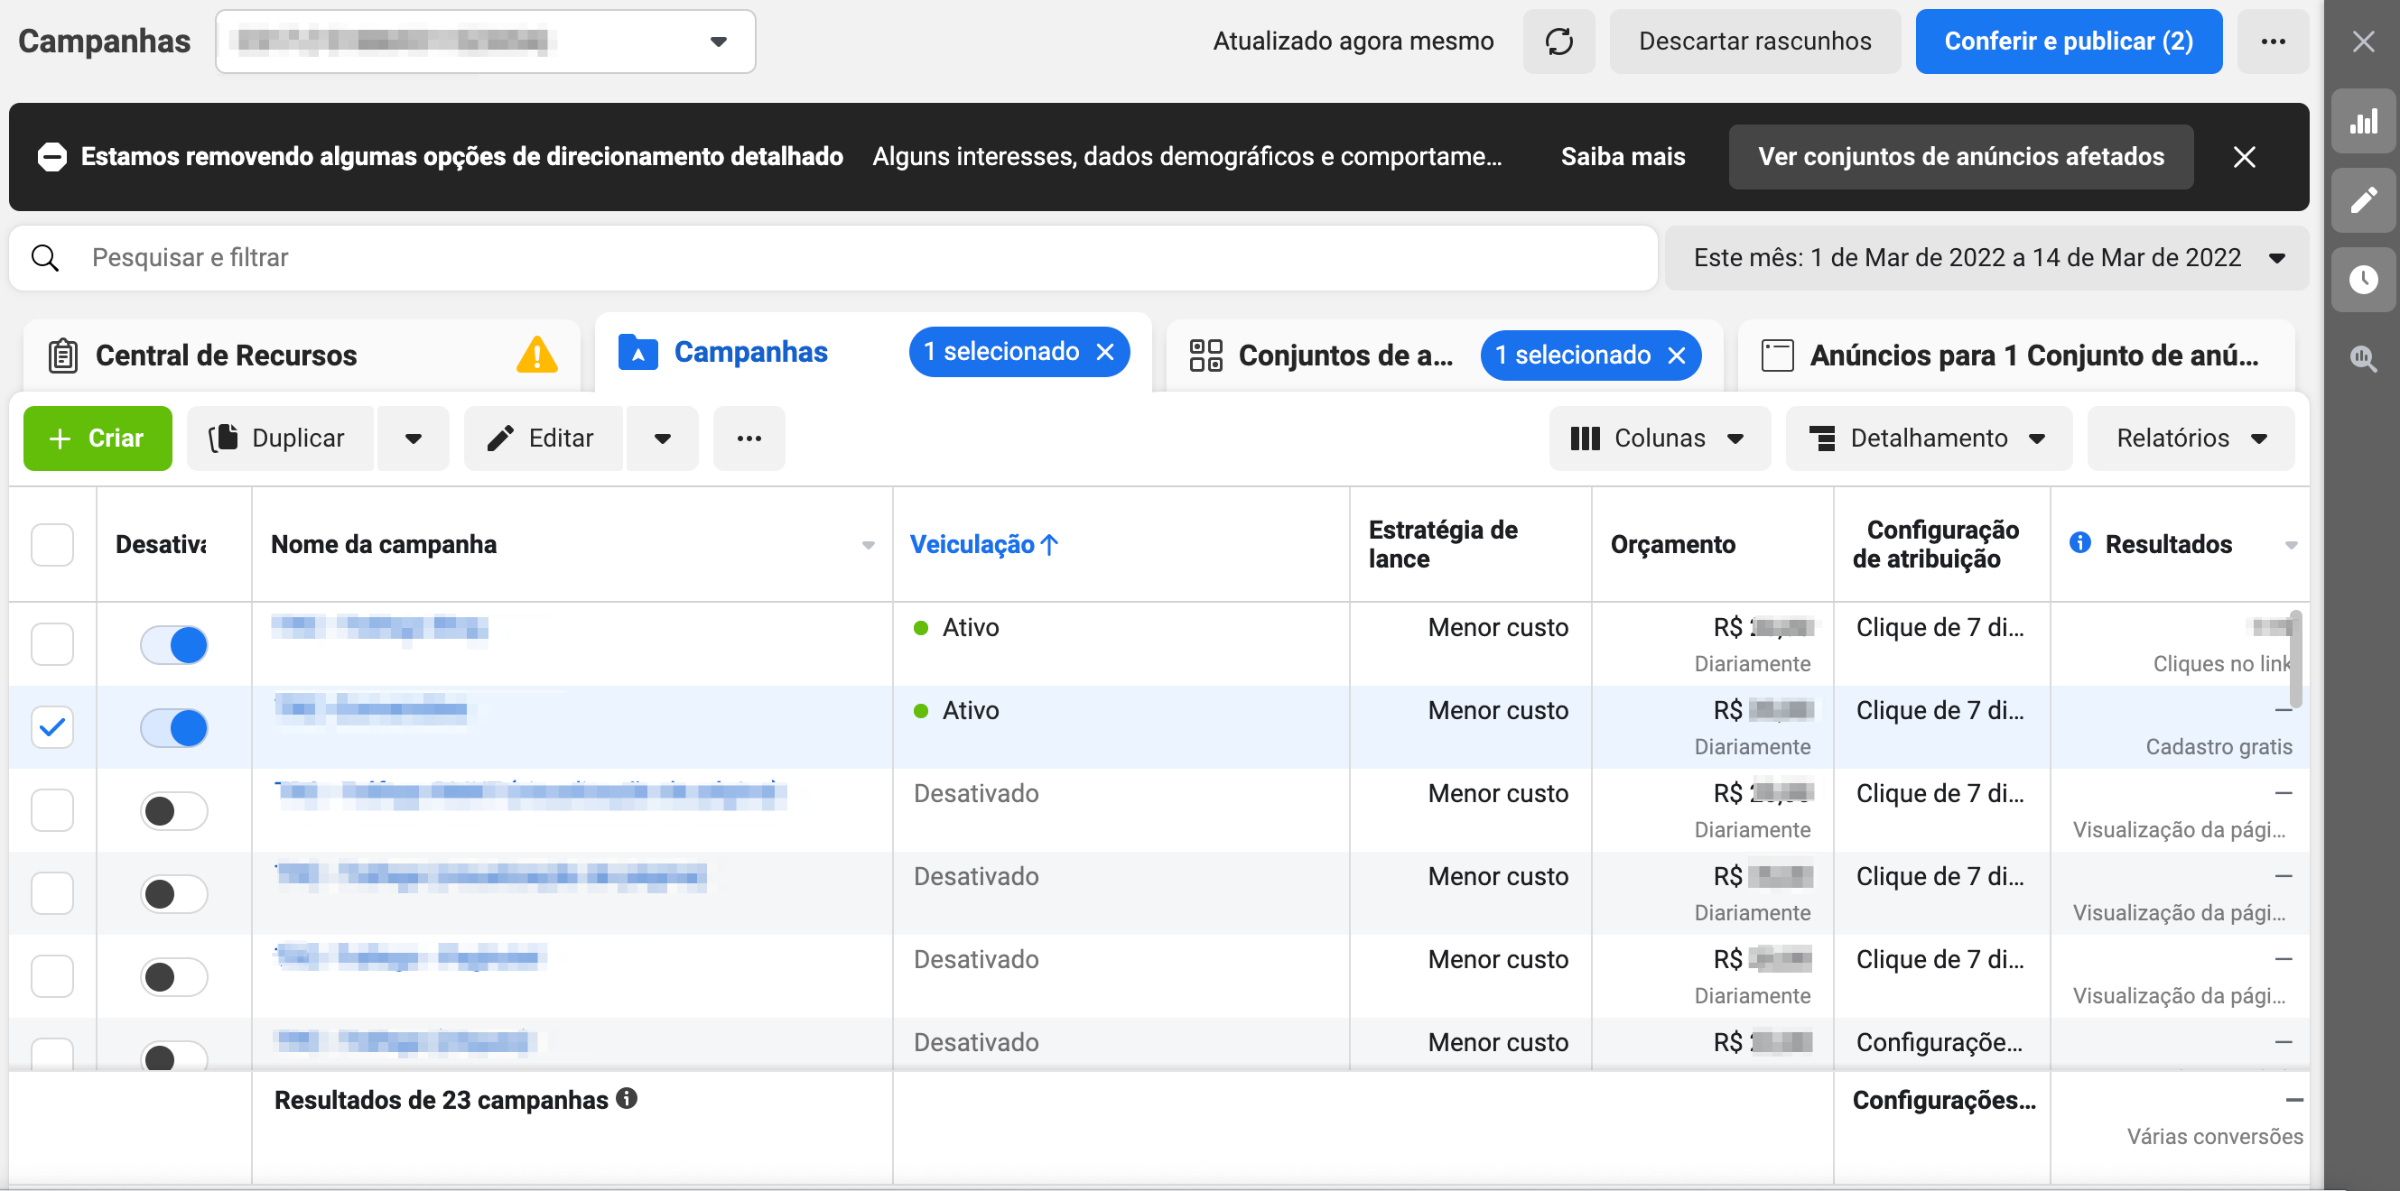Dismiss the dark targeting notice banner
The width and height of the screenshot is (2400, 1191).
tap(2245, 156)
